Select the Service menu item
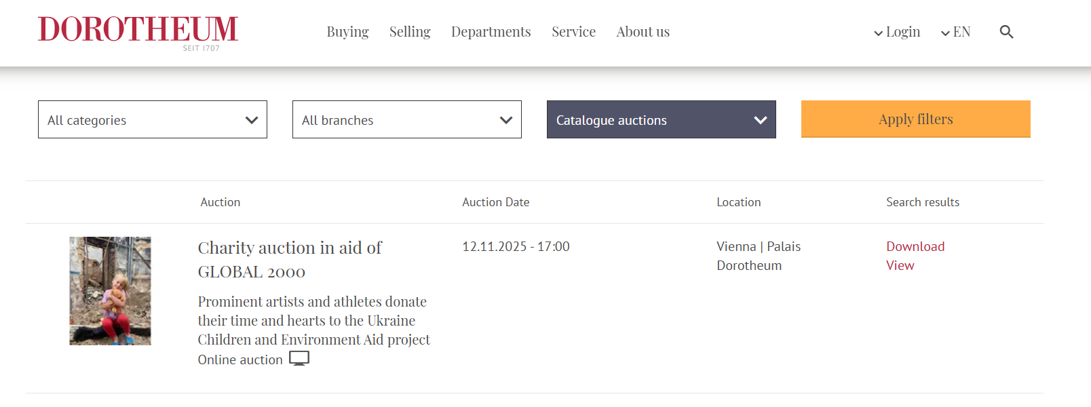The width and height of the screenshot is (1091, 407). pos(573,32)
